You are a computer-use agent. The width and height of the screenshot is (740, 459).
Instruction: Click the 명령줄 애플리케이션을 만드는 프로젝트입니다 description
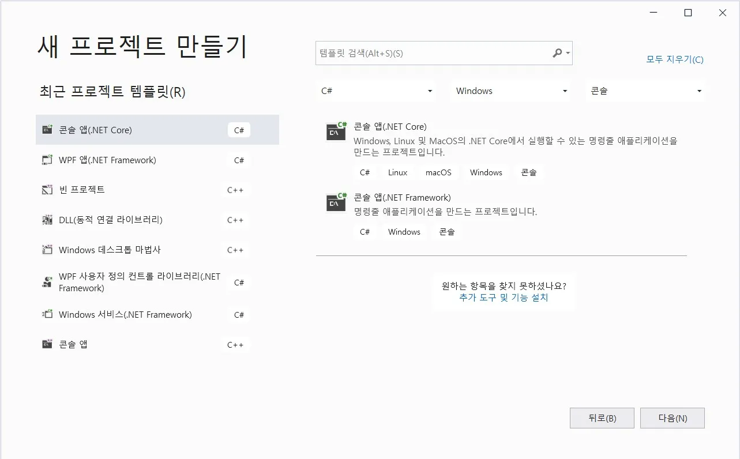coord(445,212)
